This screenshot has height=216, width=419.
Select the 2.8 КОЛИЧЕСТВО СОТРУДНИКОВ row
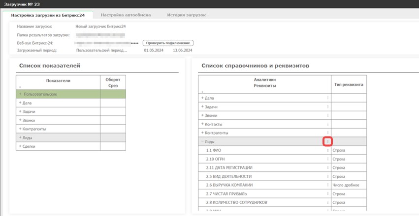pos(264,202)
